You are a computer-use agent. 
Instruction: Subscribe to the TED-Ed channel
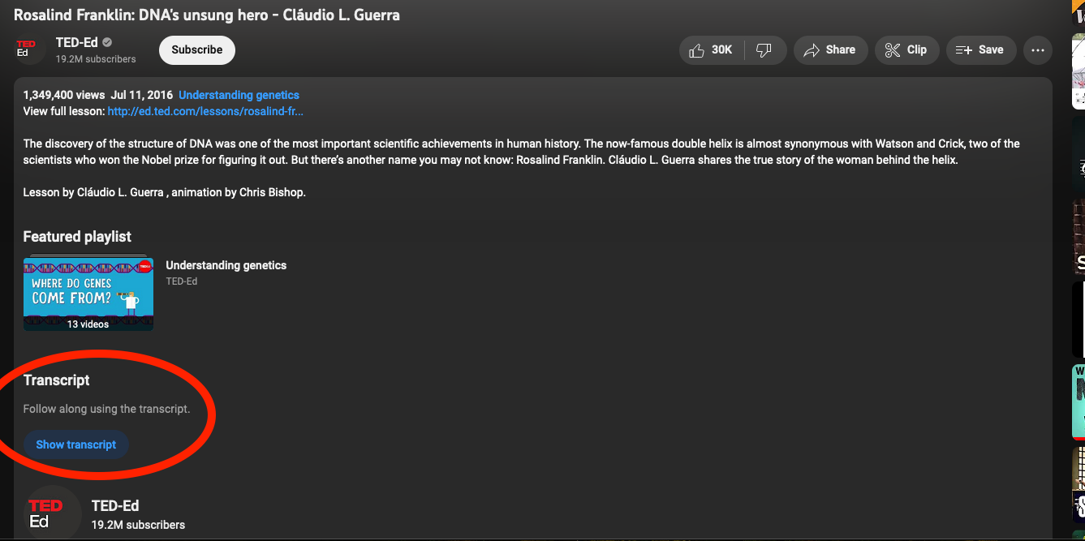[x=196, y=50]
